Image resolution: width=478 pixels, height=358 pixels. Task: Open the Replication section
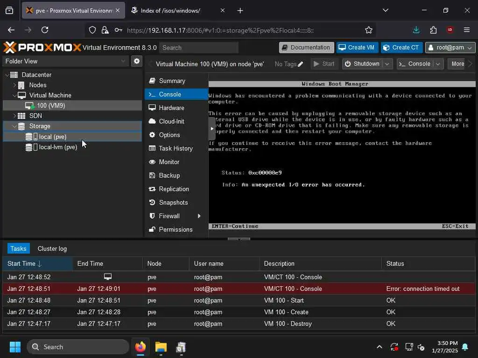(x=176, y=189)
